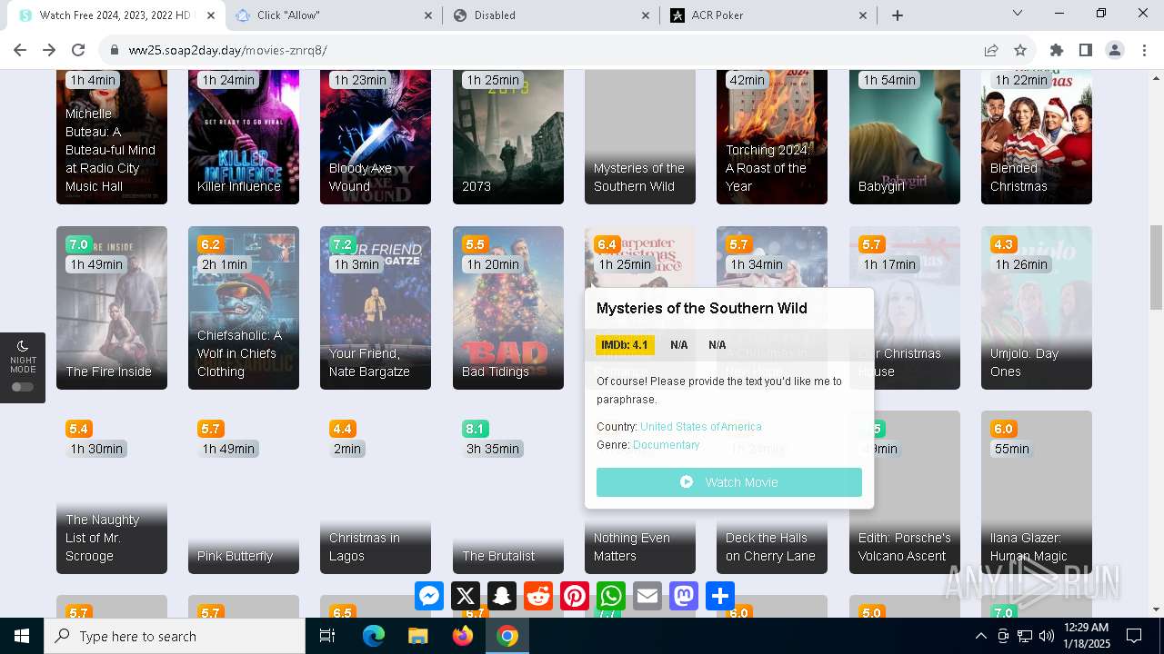Open Ilana Glazer: Human Magic card
1164x654 pixels.
1037,492
